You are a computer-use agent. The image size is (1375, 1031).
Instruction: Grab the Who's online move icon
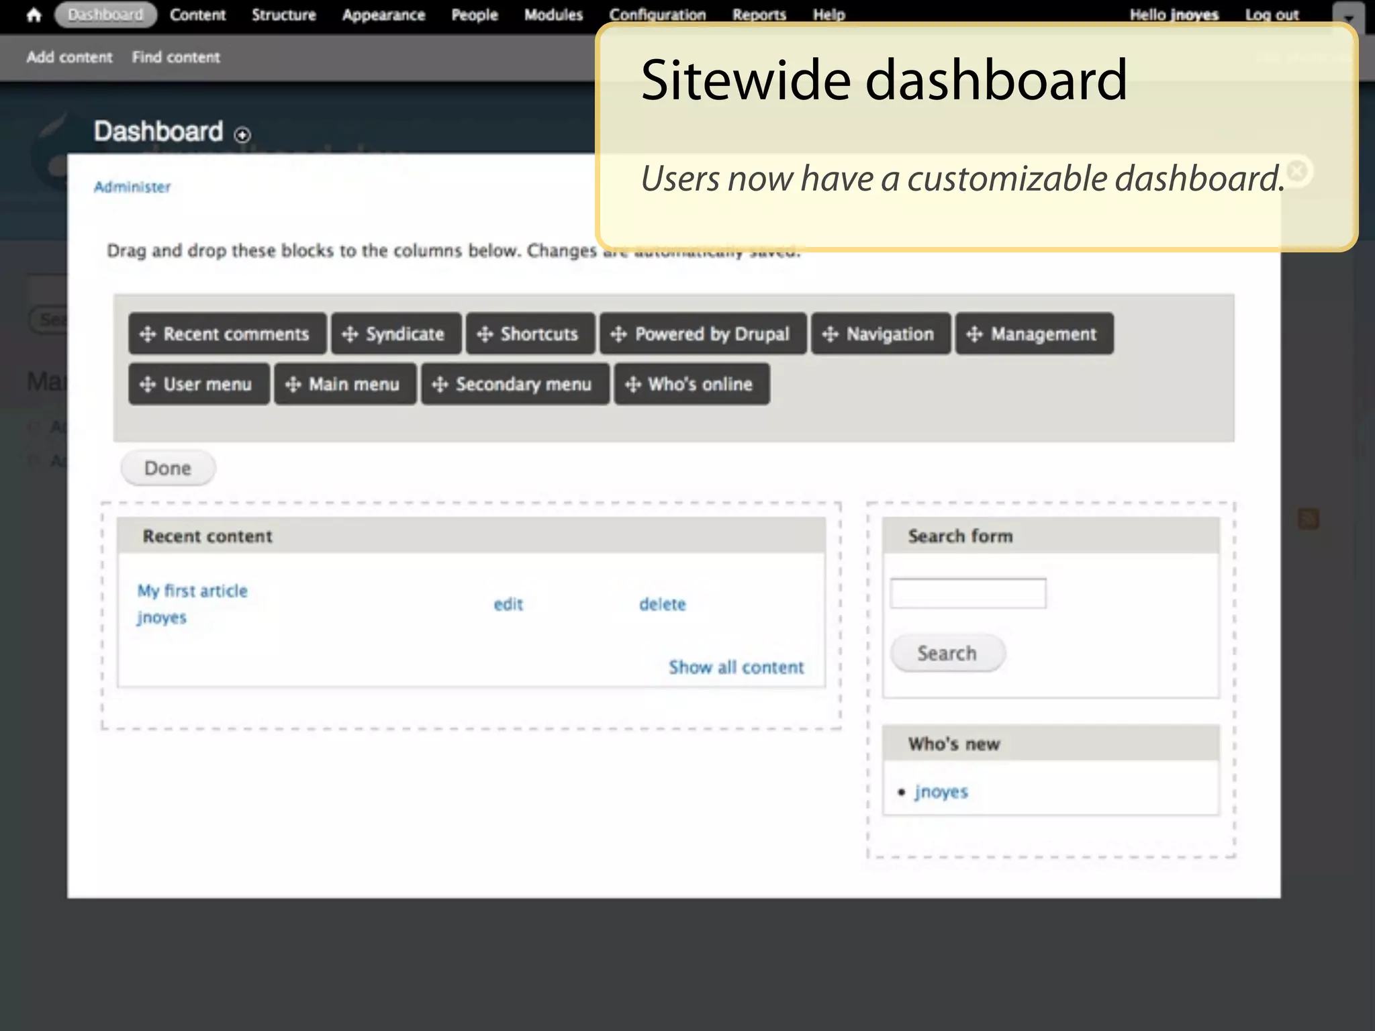click(632, 385)
